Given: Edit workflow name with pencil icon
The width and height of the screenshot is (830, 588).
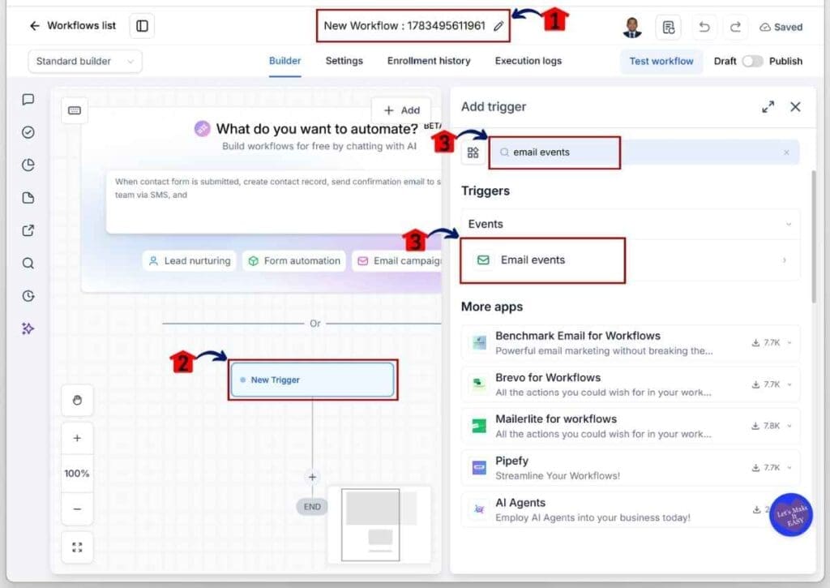Looking at the screenshot, I should (498, 26).
